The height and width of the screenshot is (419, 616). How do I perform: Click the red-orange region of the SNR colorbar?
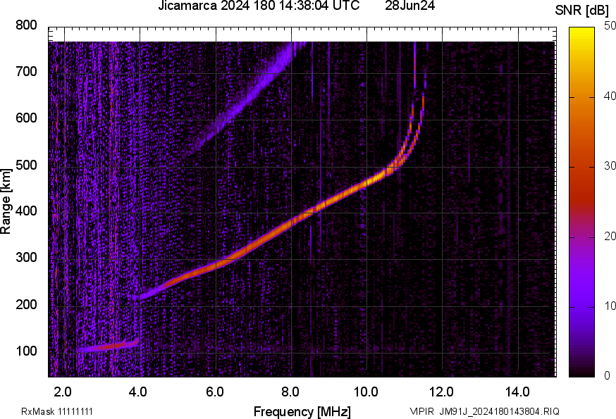tap(582, 173)
